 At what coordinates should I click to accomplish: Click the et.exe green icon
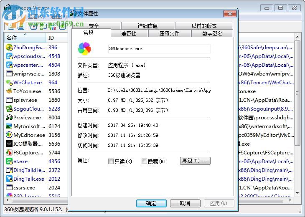[9, 161]
